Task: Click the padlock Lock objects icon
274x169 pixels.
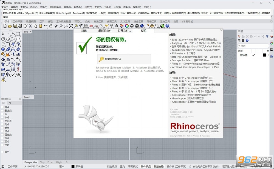Action: (x=117, y=26)
